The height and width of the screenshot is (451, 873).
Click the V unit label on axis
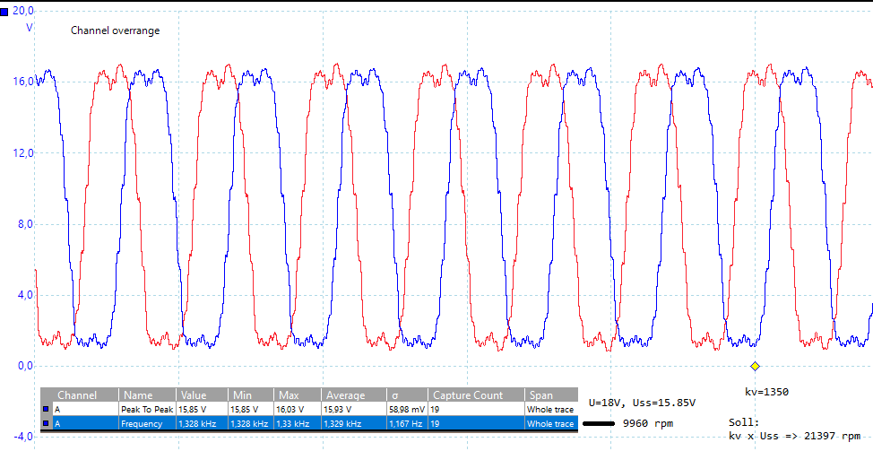(29, 28)
